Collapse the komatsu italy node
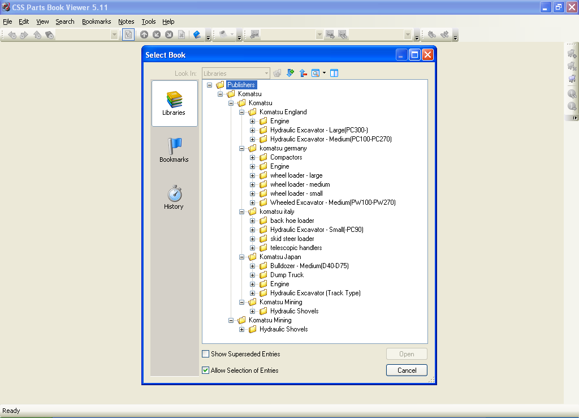This screenshot has width=579, height=418. coord(242,212)
